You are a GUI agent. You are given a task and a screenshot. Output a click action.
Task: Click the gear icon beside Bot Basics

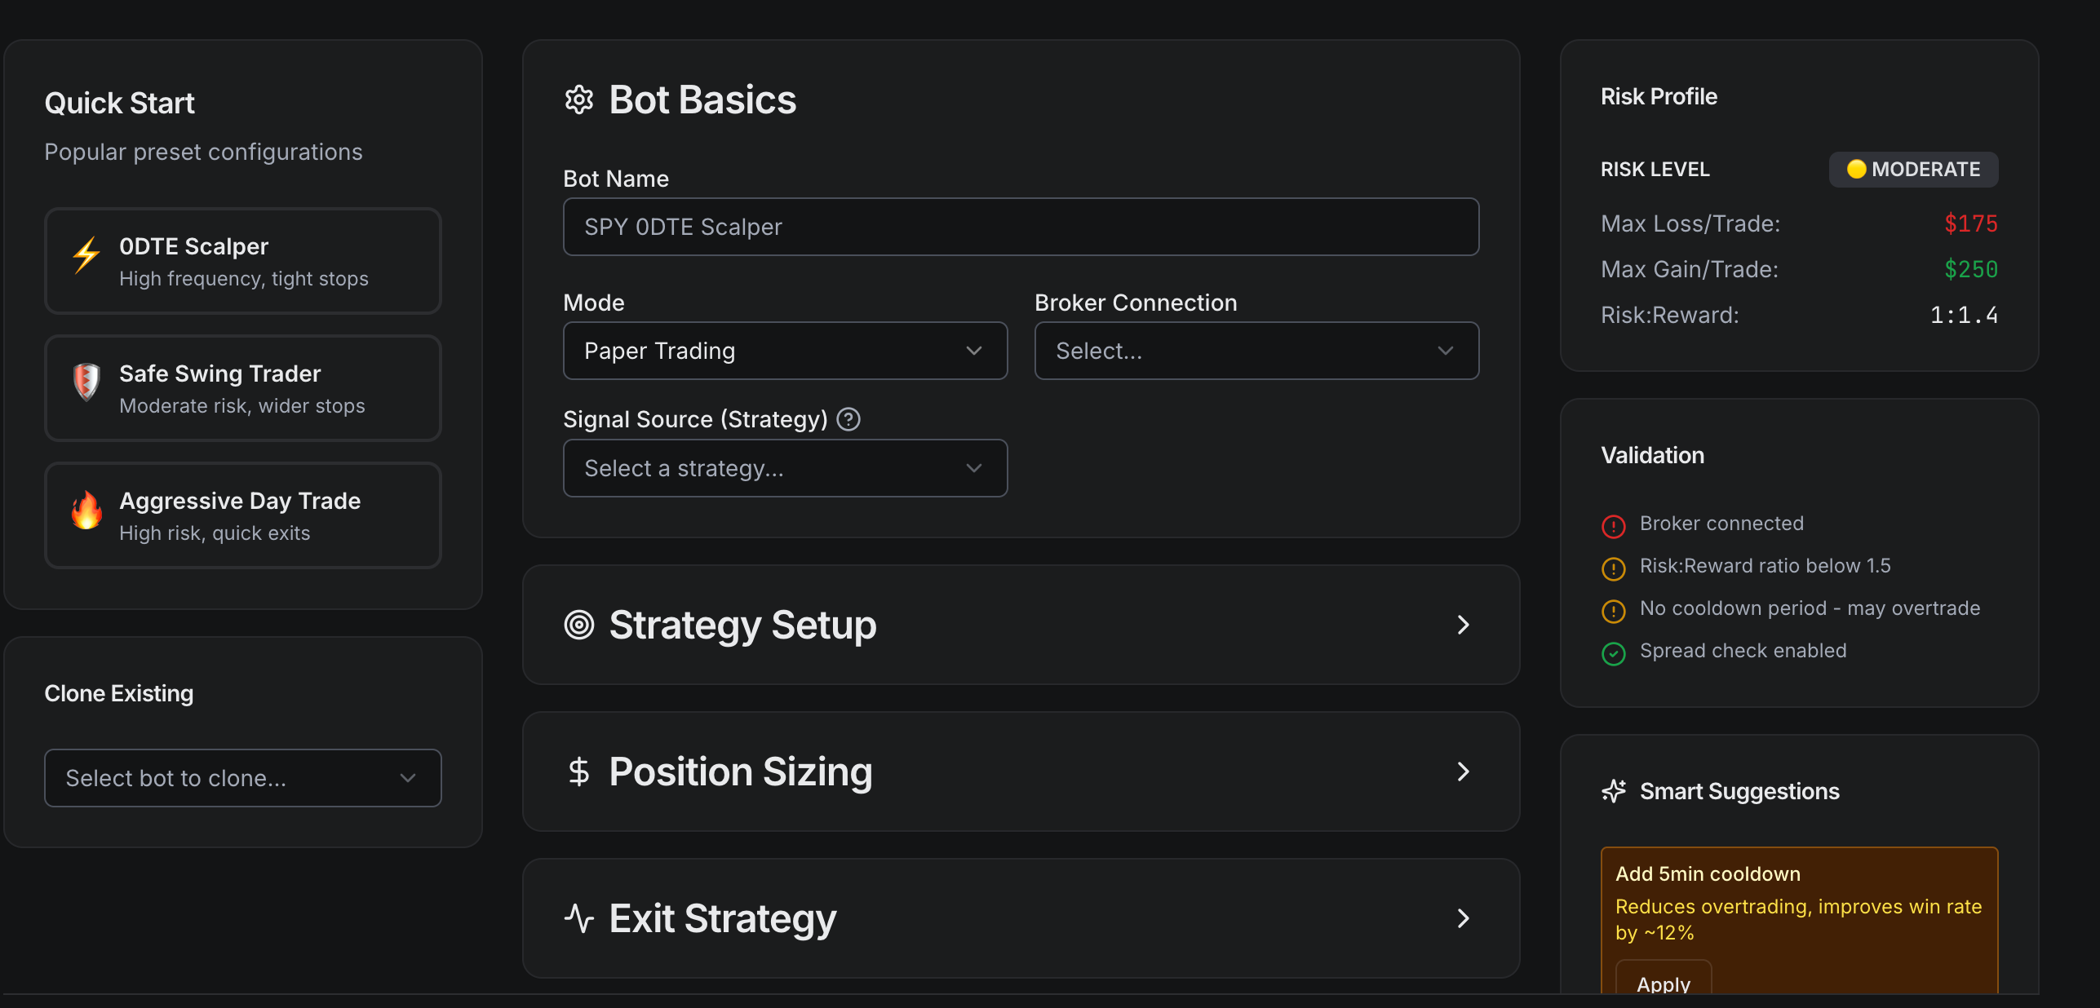[579, 100]
